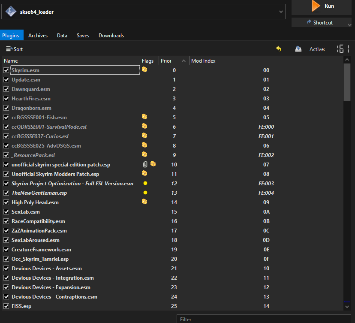Click mod index FE:004 cell

pos(266,193)
